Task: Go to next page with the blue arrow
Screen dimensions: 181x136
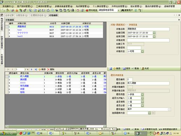Action: [x=32, y=69]
